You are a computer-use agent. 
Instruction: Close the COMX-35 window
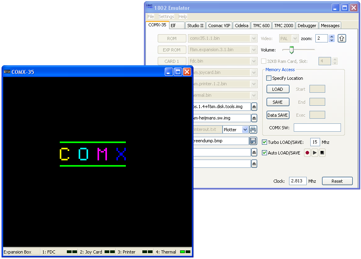187,72
